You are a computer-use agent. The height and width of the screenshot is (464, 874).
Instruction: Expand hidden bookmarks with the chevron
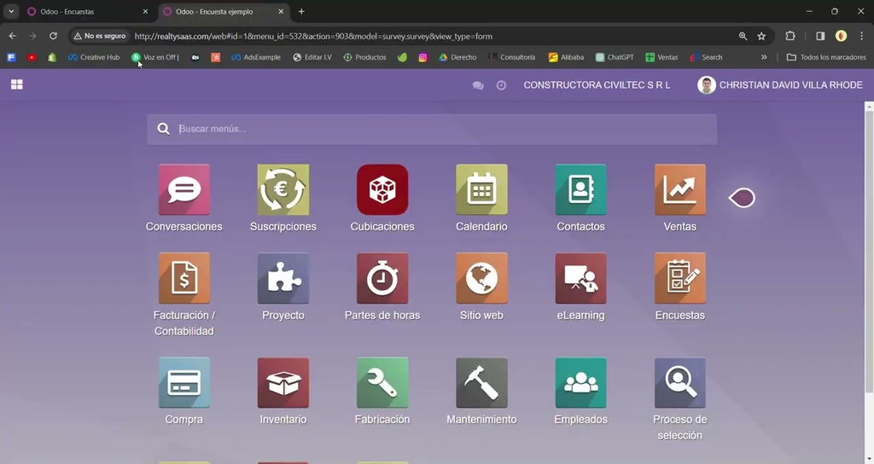(764, 57)
